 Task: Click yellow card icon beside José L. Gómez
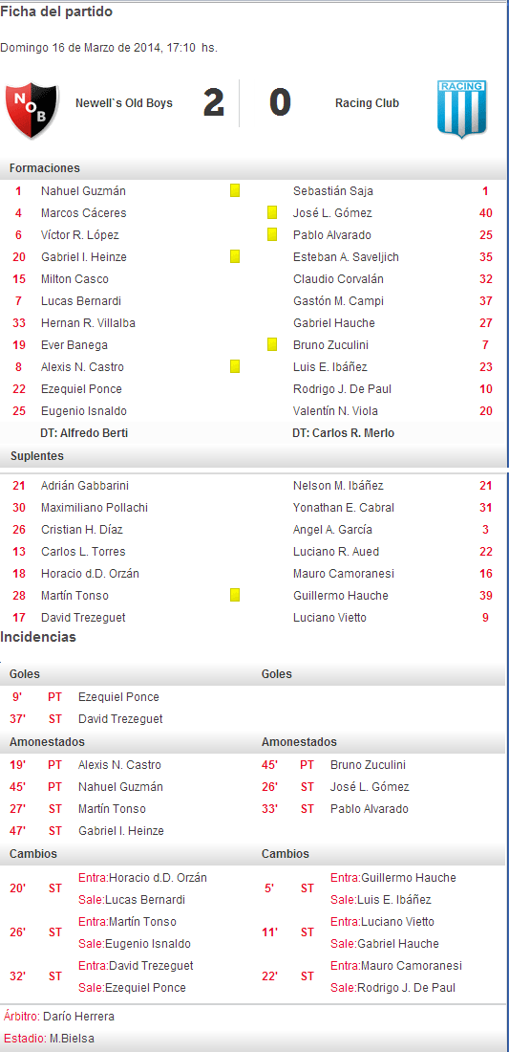coord(272,212)
